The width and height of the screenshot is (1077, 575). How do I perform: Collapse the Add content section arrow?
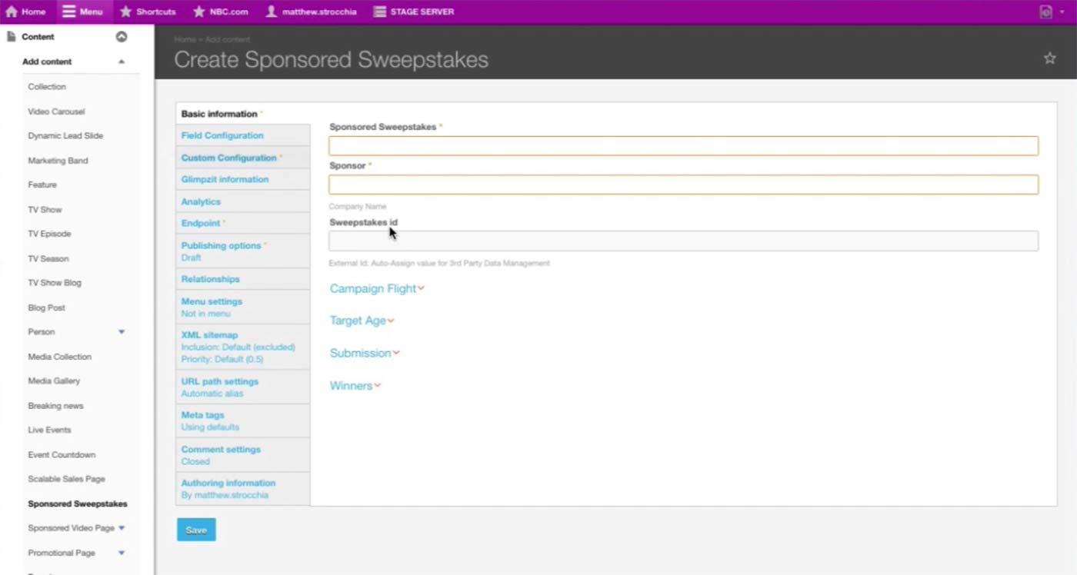(122, 61)
